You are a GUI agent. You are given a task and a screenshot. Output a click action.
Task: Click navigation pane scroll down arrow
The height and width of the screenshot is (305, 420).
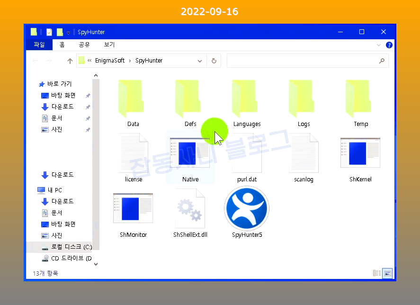tap(96, 264)
